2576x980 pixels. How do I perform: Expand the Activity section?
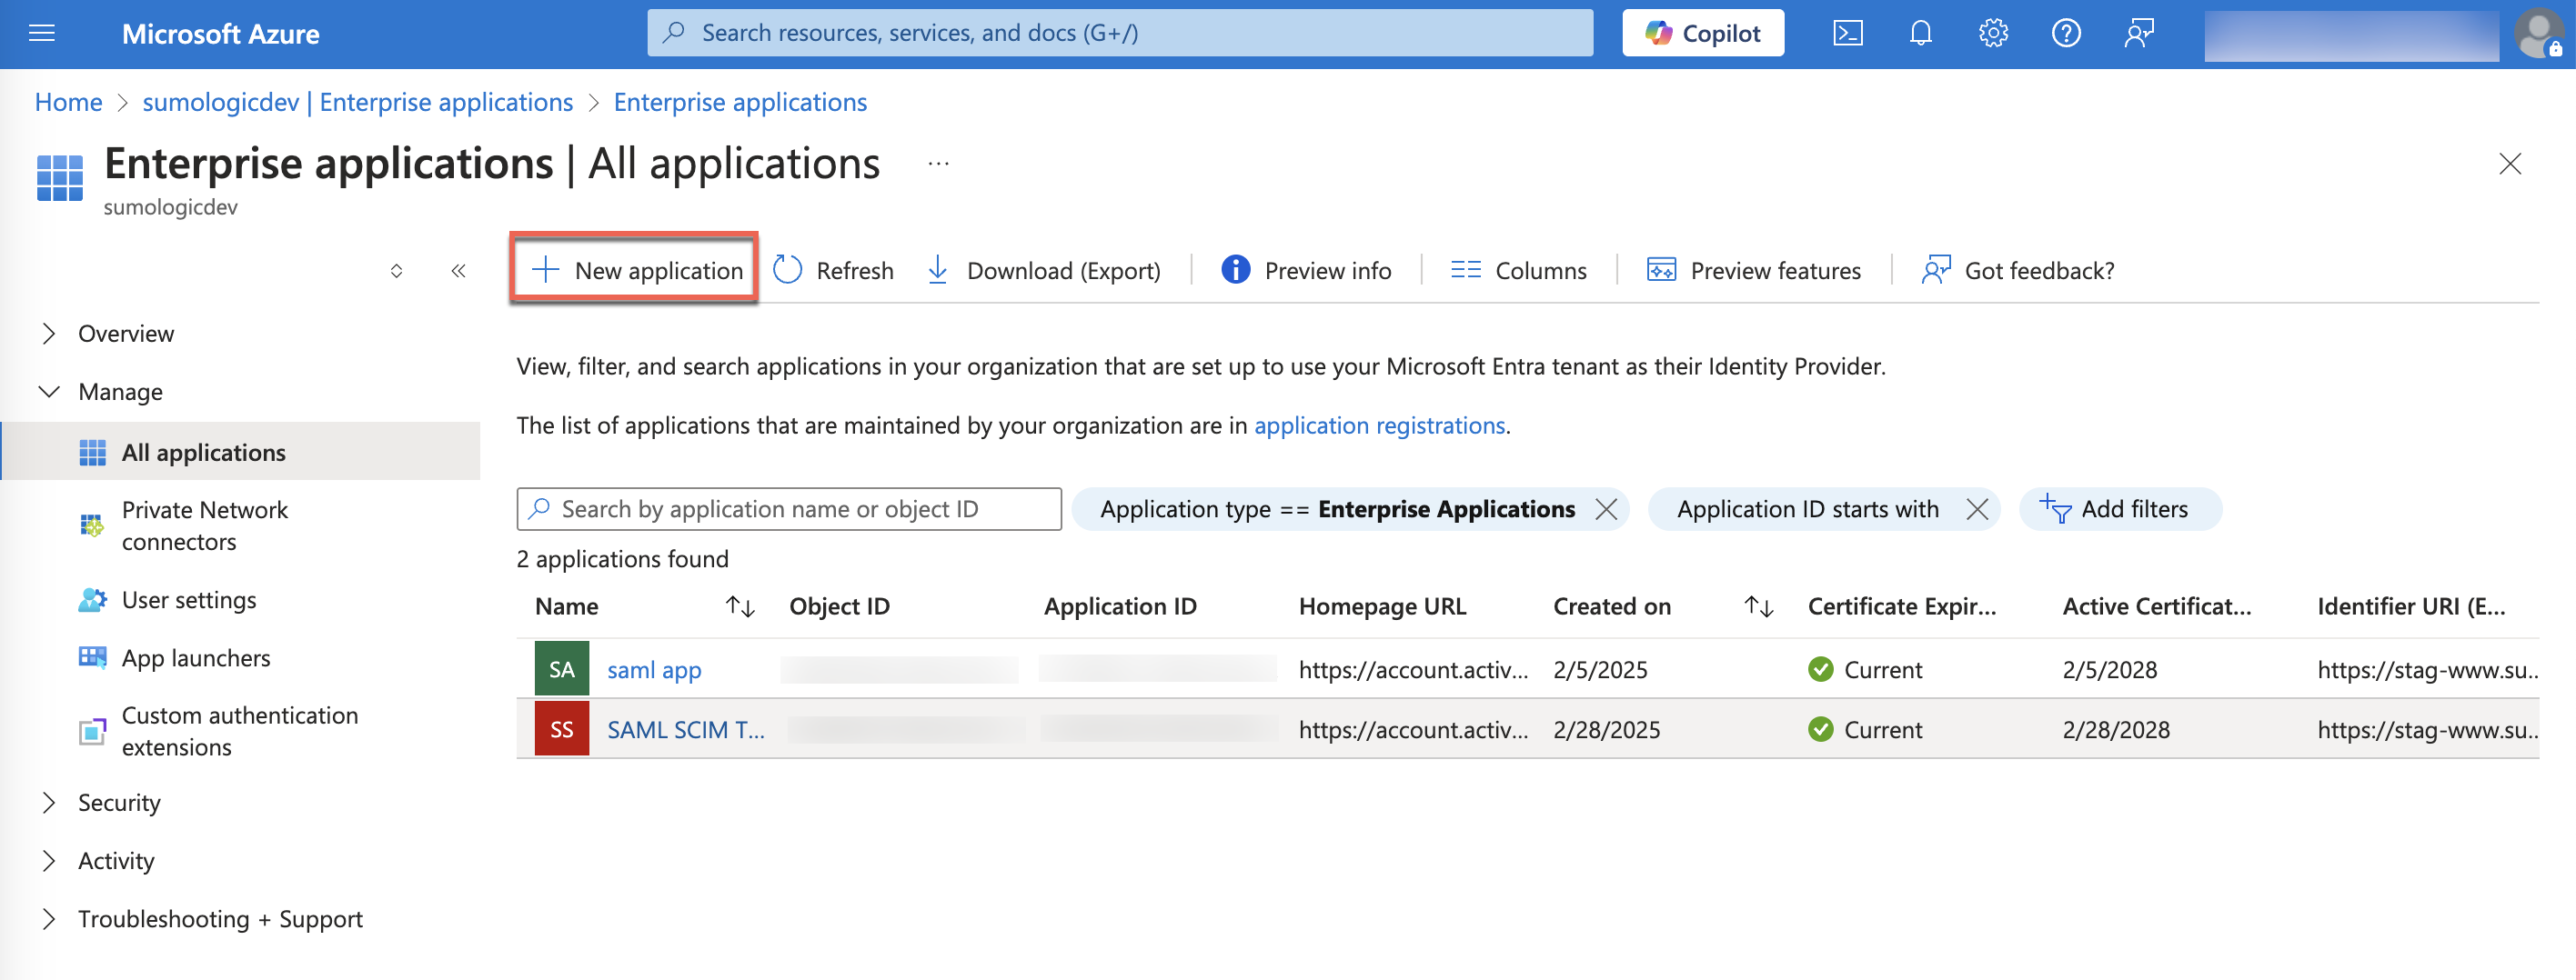[x=116, y=860]
